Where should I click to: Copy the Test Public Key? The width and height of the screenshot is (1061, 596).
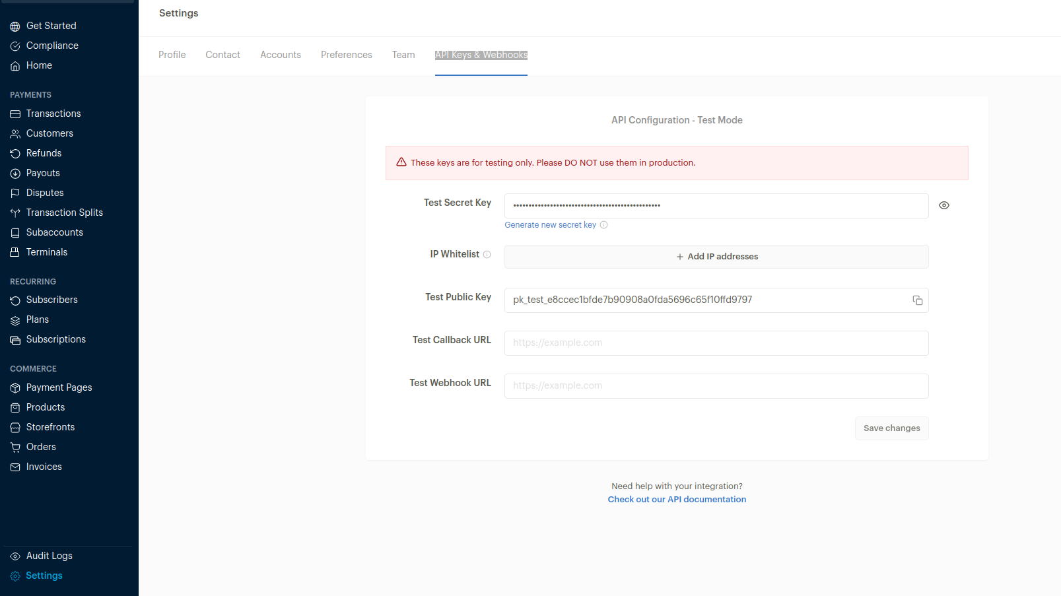click(x=917, y=300)
